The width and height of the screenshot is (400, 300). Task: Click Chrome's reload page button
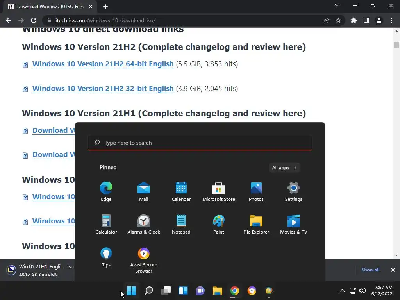34,20
